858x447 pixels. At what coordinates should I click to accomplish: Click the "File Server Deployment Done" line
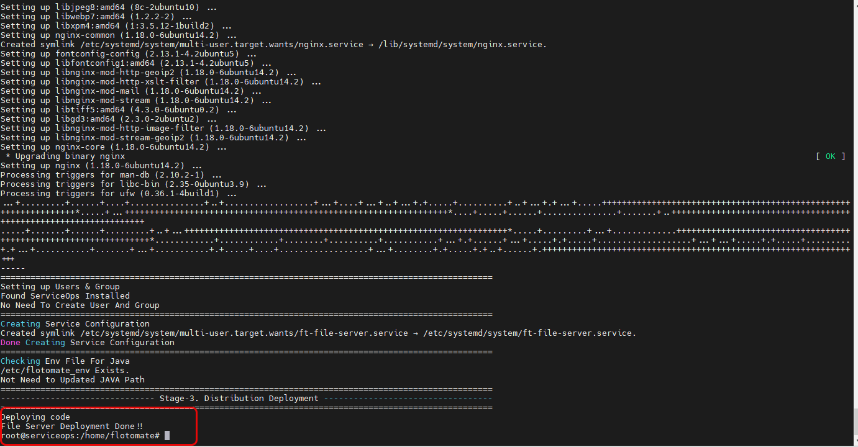[71, 427]
